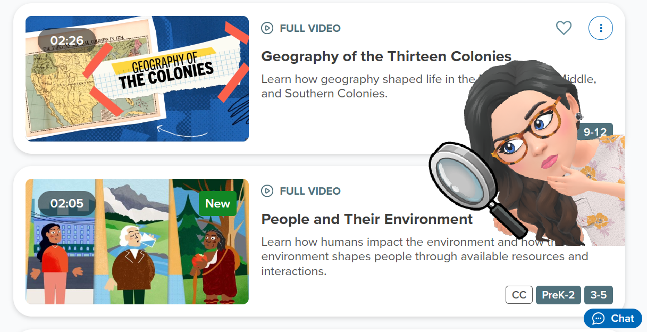The width and height of the screenshot is (647, 332).
Task: Select the 3-5 grade tag
Action: tap(599, 295)
